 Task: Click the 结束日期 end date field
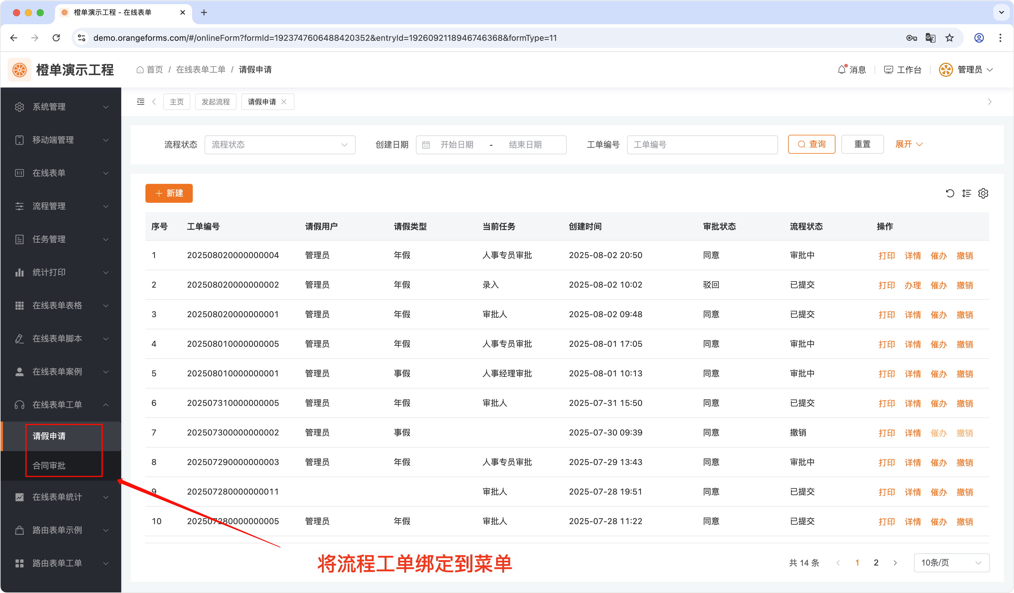coord(525,145)
